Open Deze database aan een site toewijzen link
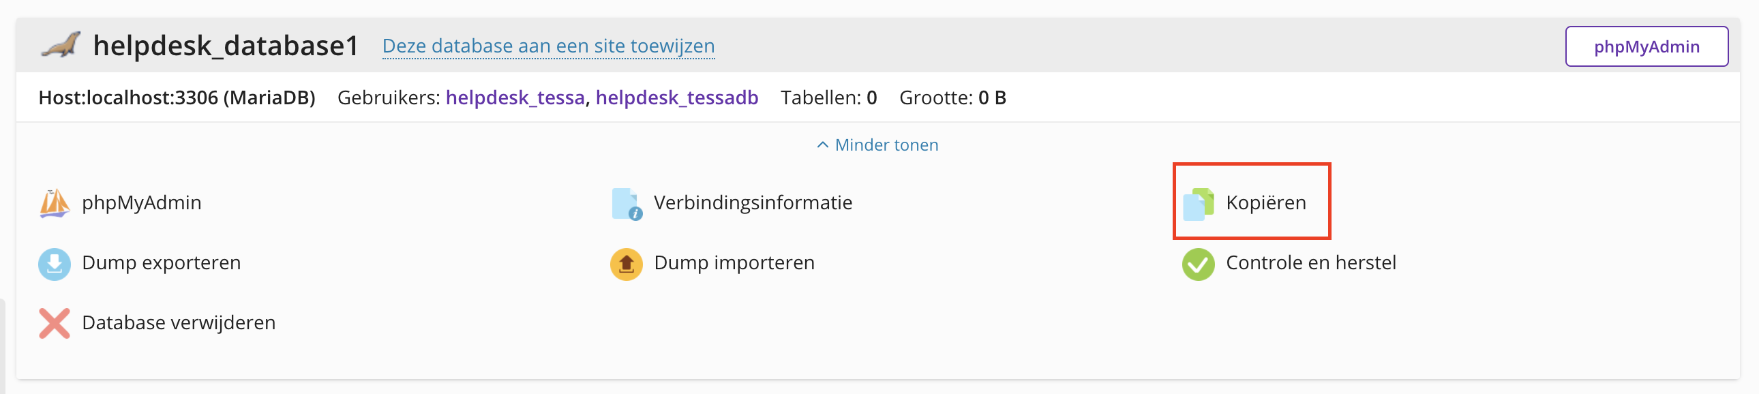Image resolution: width=1759 pixels, height=394 pixels. [x=547, y=46]
